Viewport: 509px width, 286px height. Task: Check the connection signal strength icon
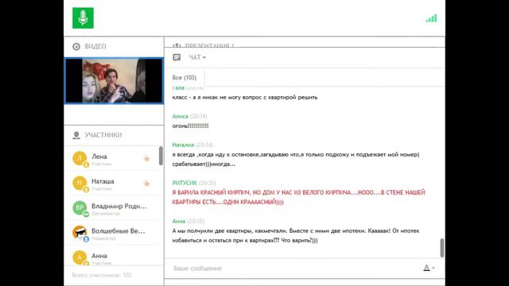coord(431,18)
